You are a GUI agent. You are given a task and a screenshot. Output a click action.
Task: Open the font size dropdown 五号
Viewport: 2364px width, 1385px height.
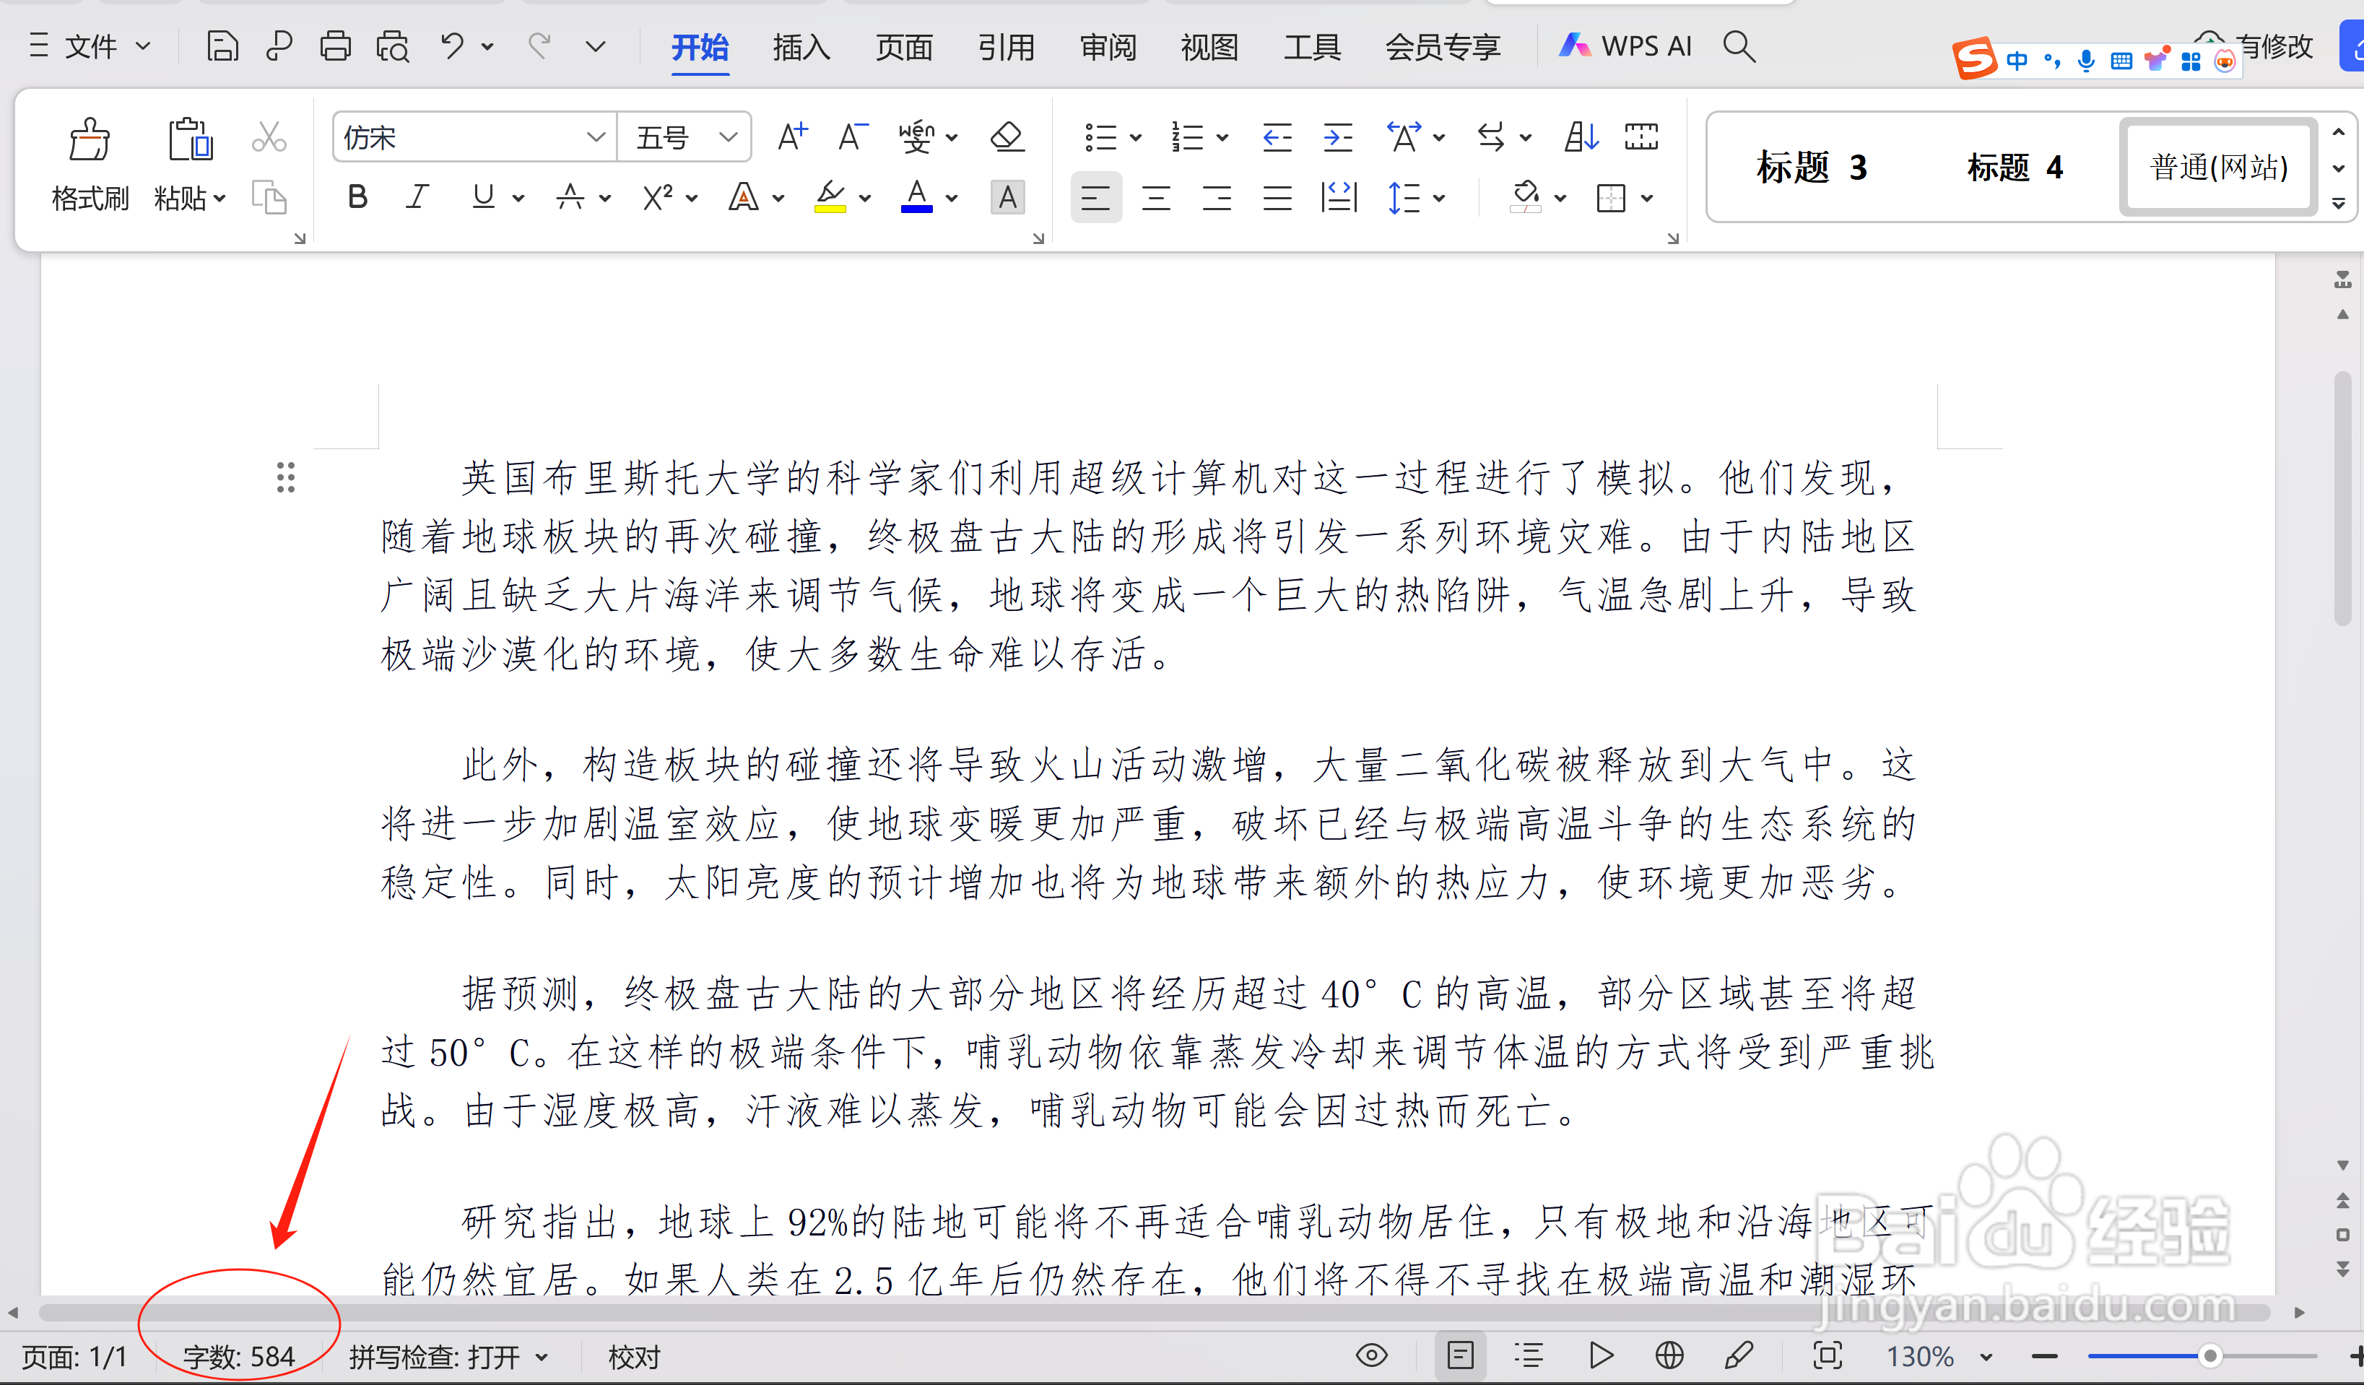728,137
